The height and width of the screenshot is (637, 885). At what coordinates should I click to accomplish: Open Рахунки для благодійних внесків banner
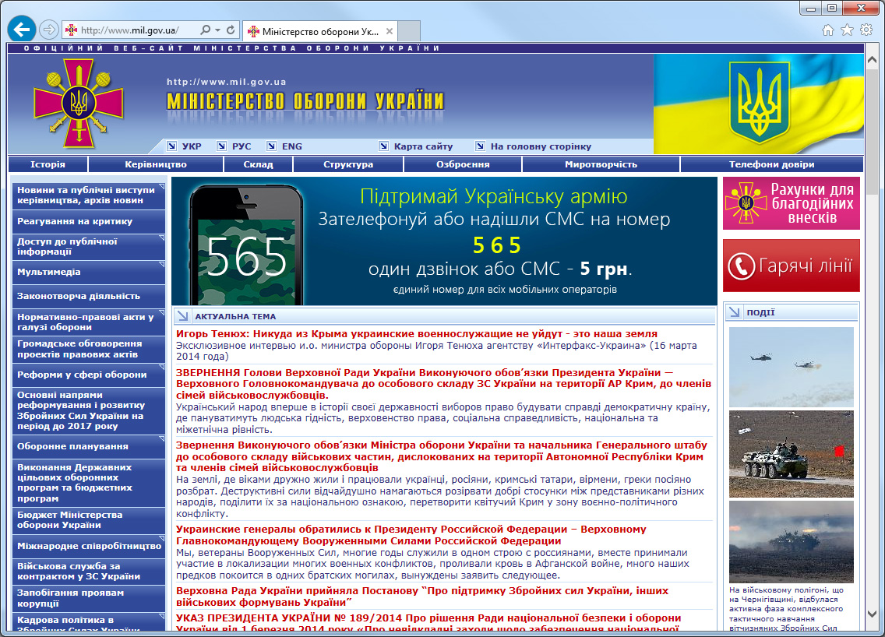[x=792, y=203]
